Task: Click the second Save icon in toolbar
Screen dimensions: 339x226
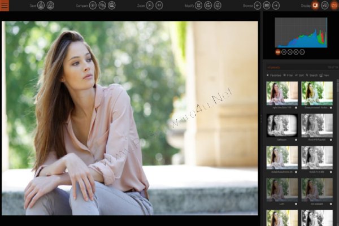Action: point(50,6)
